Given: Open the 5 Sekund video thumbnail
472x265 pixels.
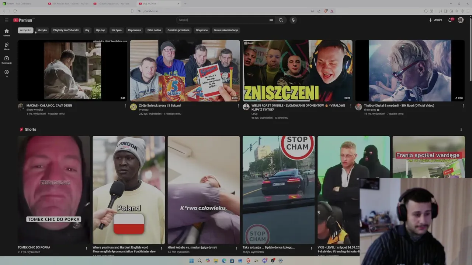Looking at the screenshot, I should (185, 71).
